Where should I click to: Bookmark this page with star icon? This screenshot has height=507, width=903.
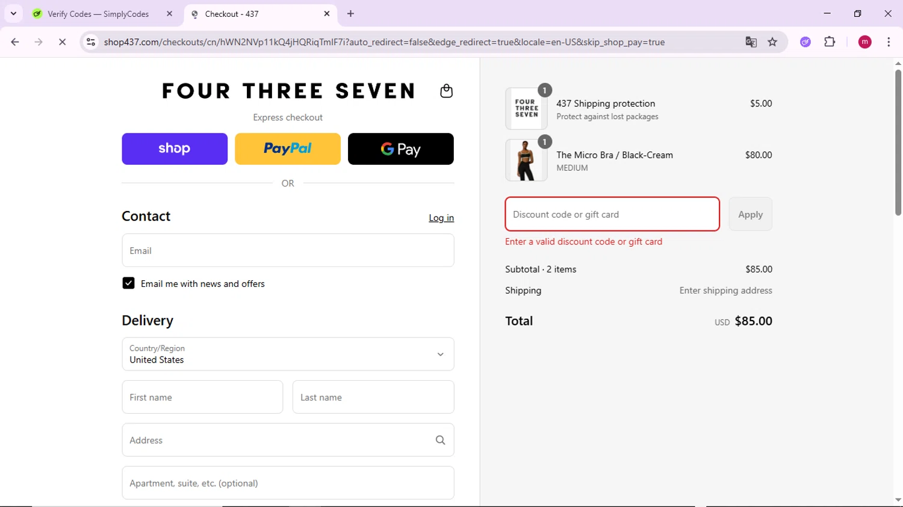[772, 42]
